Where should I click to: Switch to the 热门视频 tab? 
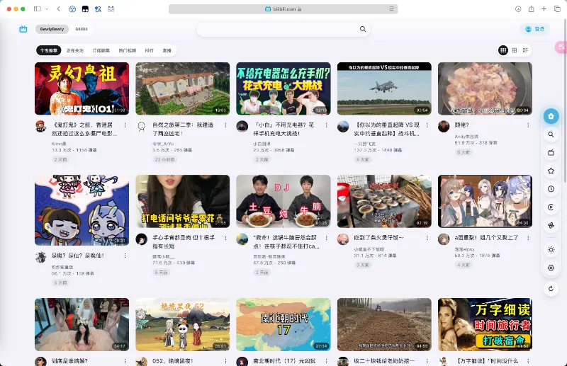coord(128,51)
